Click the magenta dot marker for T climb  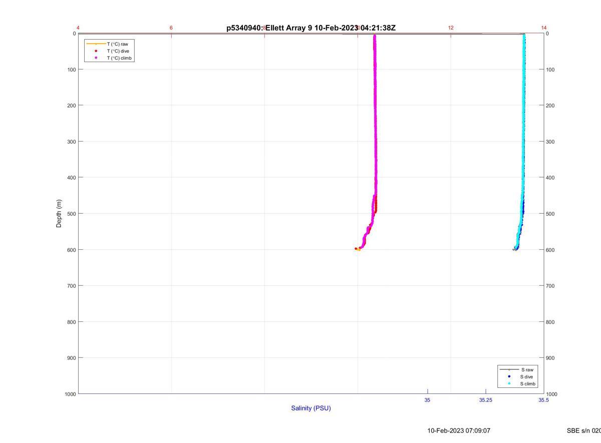[x=96, y=58]
